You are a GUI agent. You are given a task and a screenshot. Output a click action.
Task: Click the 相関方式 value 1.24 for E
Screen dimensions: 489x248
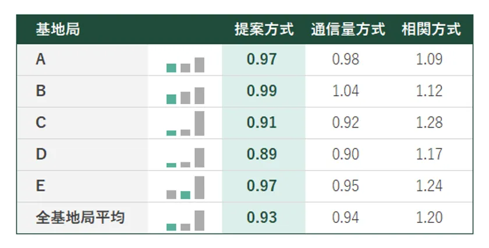click(429, 186)
